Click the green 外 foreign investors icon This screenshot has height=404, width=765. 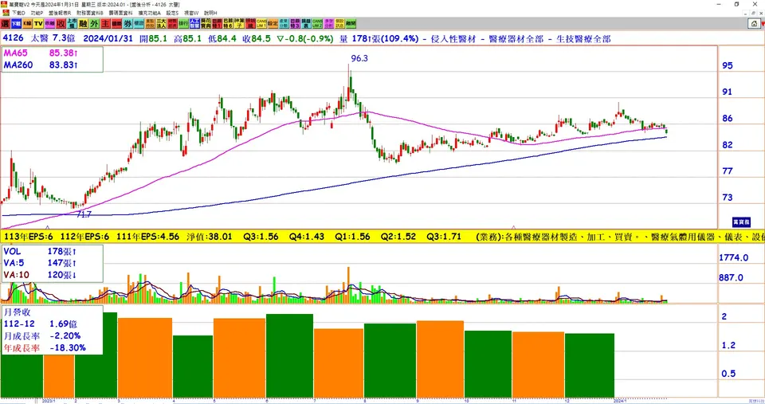tap(94, 23)
